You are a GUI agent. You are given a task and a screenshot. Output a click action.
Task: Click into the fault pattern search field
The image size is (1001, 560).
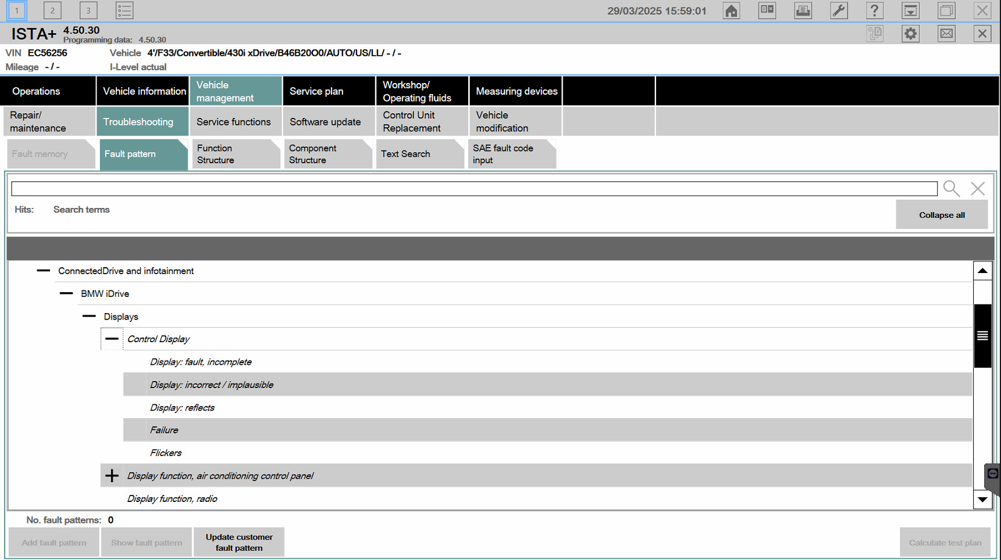[x=473, y=189]
